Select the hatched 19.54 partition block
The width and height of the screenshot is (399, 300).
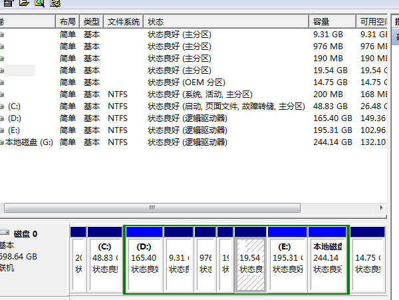251,259
